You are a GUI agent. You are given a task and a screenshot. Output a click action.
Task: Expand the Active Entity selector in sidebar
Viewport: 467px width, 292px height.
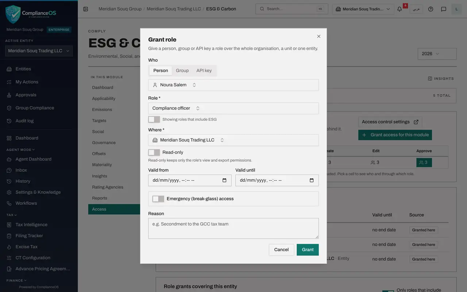click(39, 51)
